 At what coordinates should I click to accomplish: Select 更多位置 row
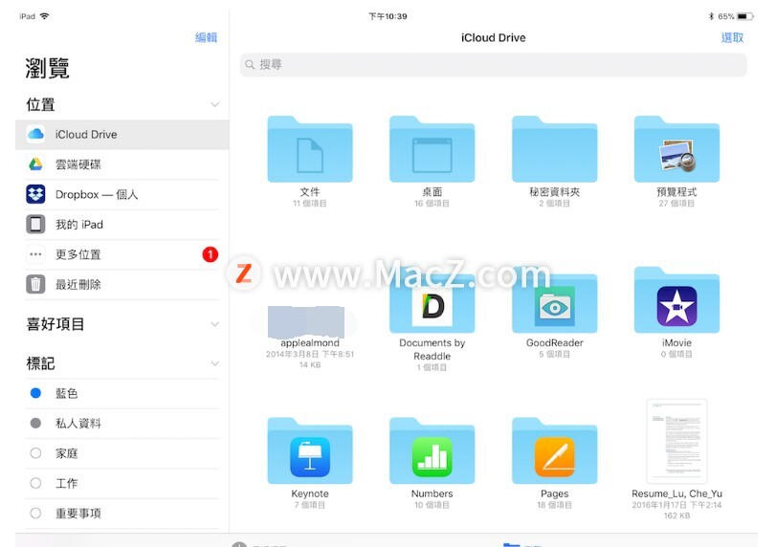[122, 254]
